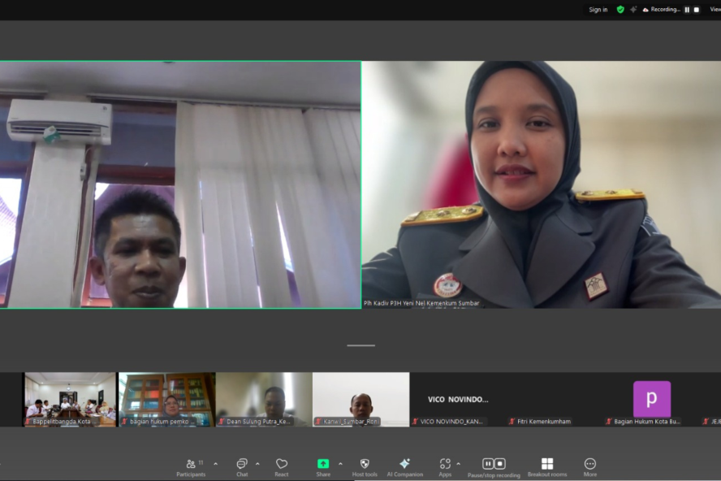Screen dimensions: 721x481
Task: Open the Chat panel
Action: pos(241,467)
